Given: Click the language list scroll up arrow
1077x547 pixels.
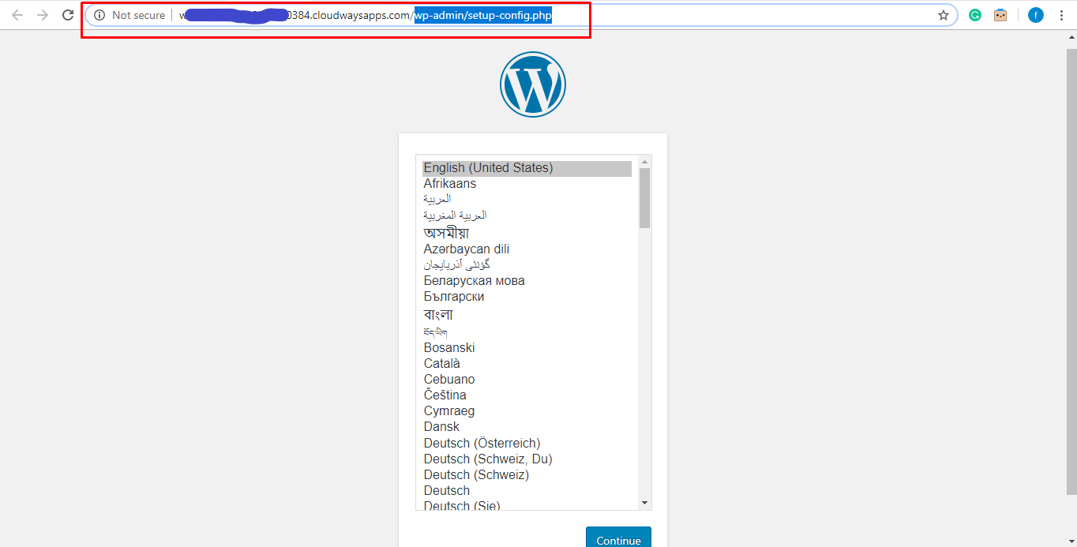Looking at the screenshot, I should point(644,162).
